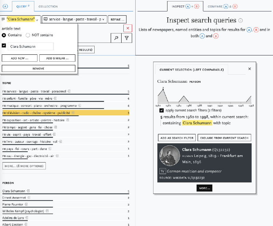
Task: Click the Add as Search Filter button
Action: 177,137
